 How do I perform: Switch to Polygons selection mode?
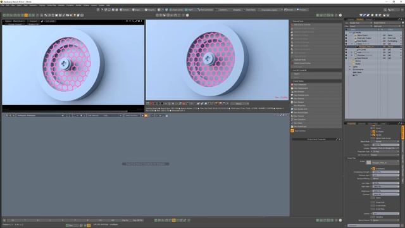[x=149, y=10]
